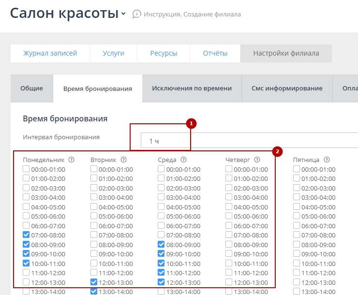Open the Инструкция. Создание филиала link
The width and height of the screenshot is (358, 295).
[192, 14]
